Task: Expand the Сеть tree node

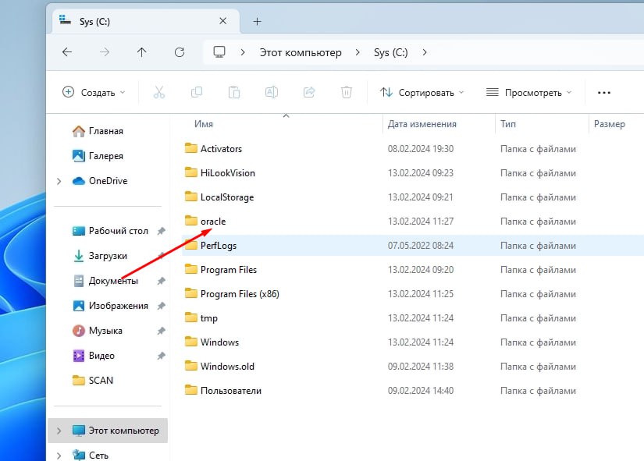Action: click(x=59, y=456)
